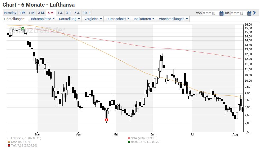Focus the 'von' start date input field
263x151 pixels.
click(x=211, y=13)
